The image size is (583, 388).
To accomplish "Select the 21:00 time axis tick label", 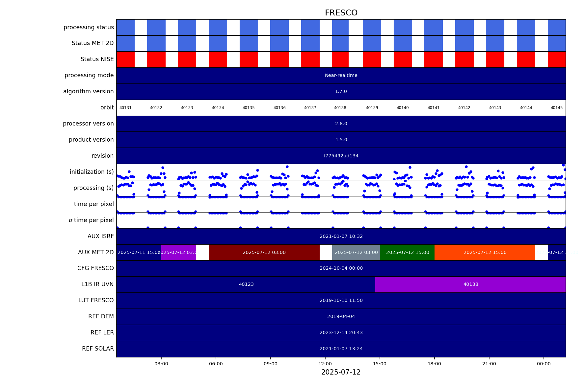I will tap(489, 364).
